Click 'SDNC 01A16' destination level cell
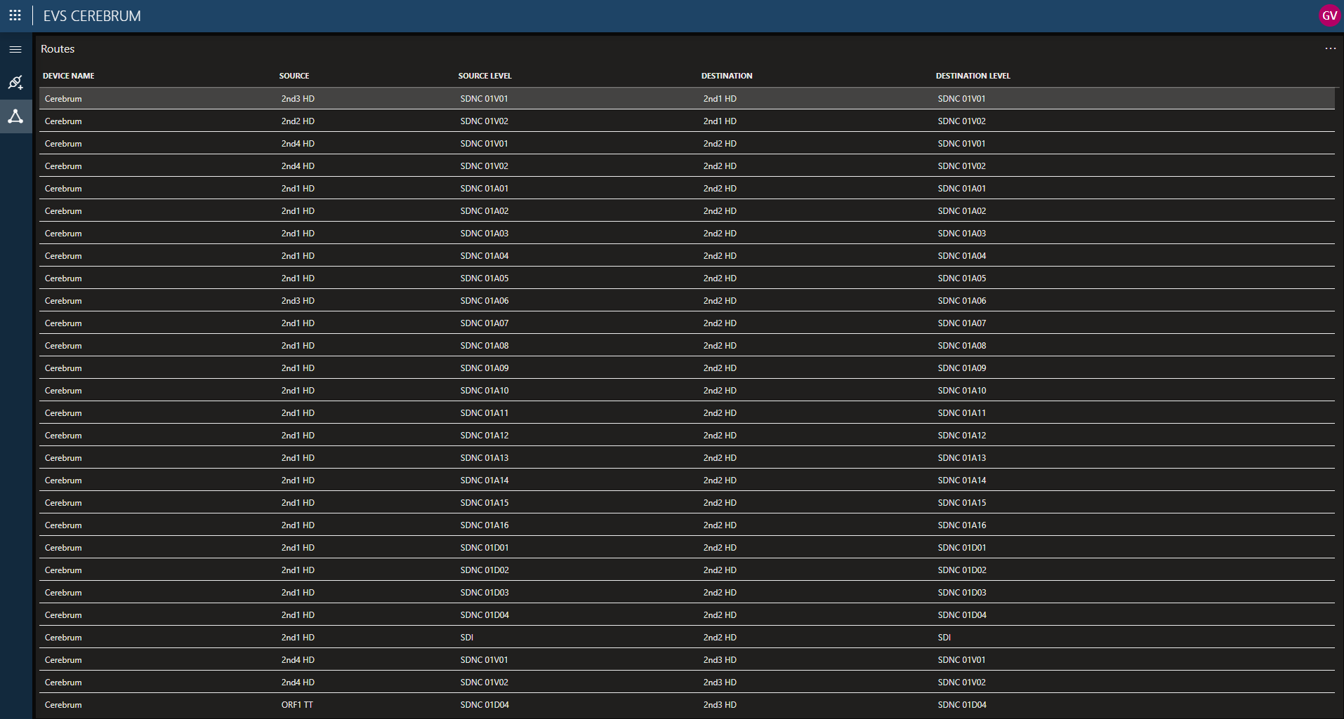 coord(962,525)
